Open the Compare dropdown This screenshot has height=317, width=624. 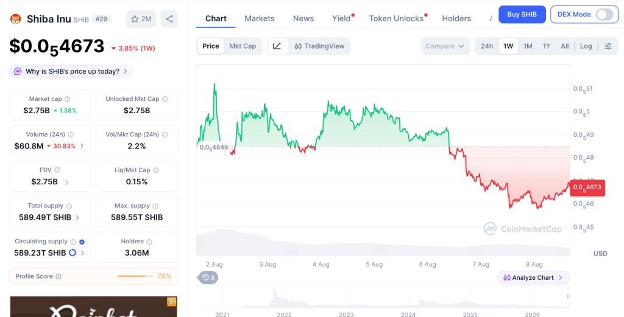tap(445, 46)
